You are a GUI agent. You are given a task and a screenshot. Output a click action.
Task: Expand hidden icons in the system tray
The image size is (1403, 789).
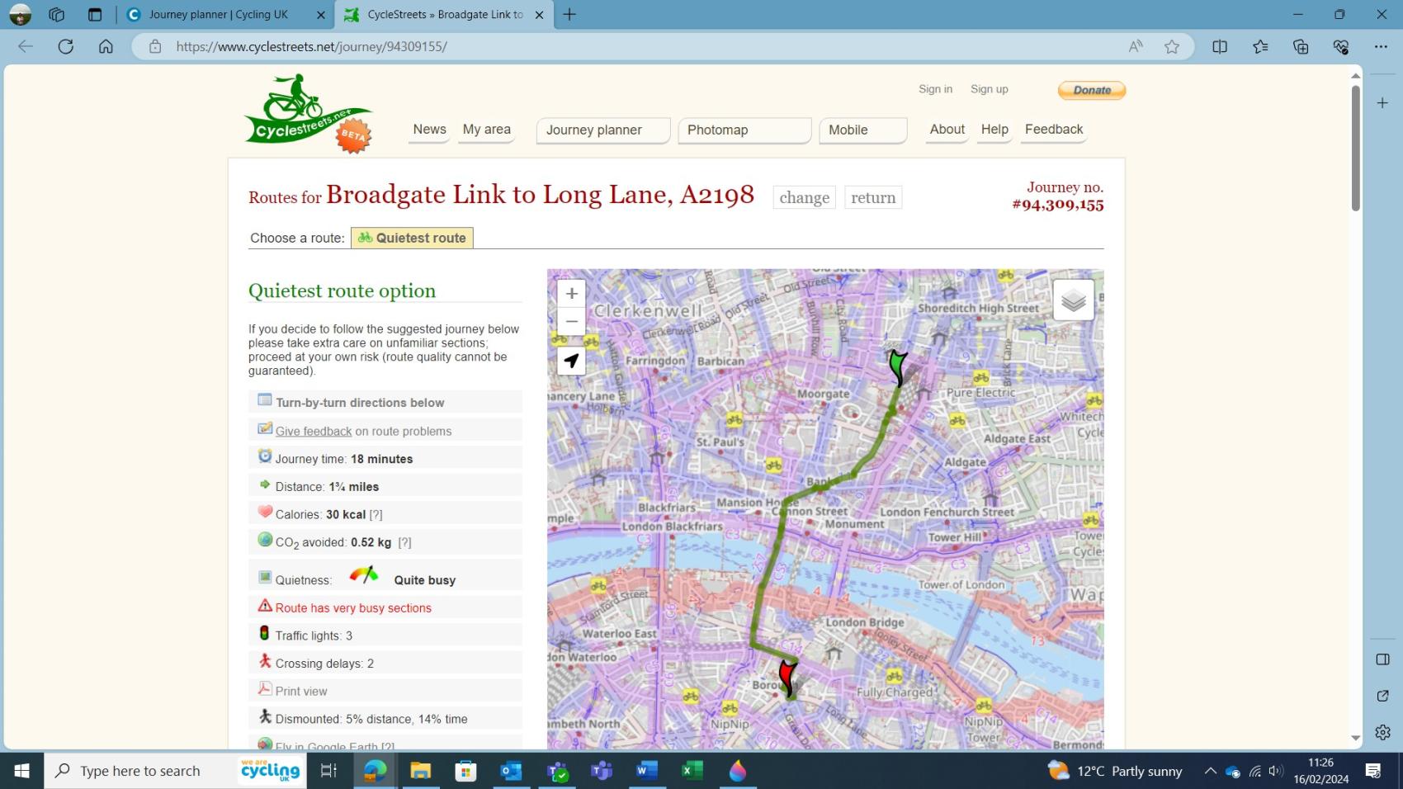tap(1210, 771)
